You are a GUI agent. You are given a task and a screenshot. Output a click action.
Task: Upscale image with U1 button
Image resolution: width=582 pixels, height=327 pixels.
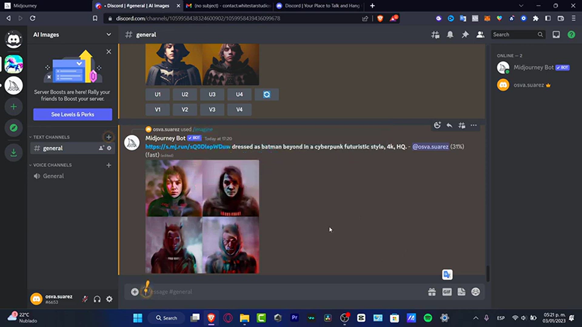coord(158,94)
